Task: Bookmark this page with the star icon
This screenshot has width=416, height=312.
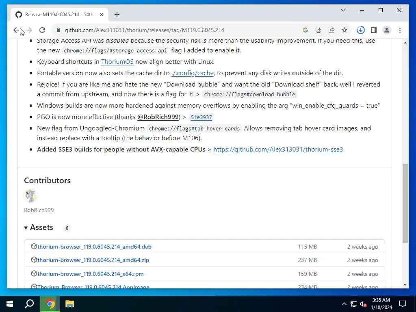Action: pos(344,30)
